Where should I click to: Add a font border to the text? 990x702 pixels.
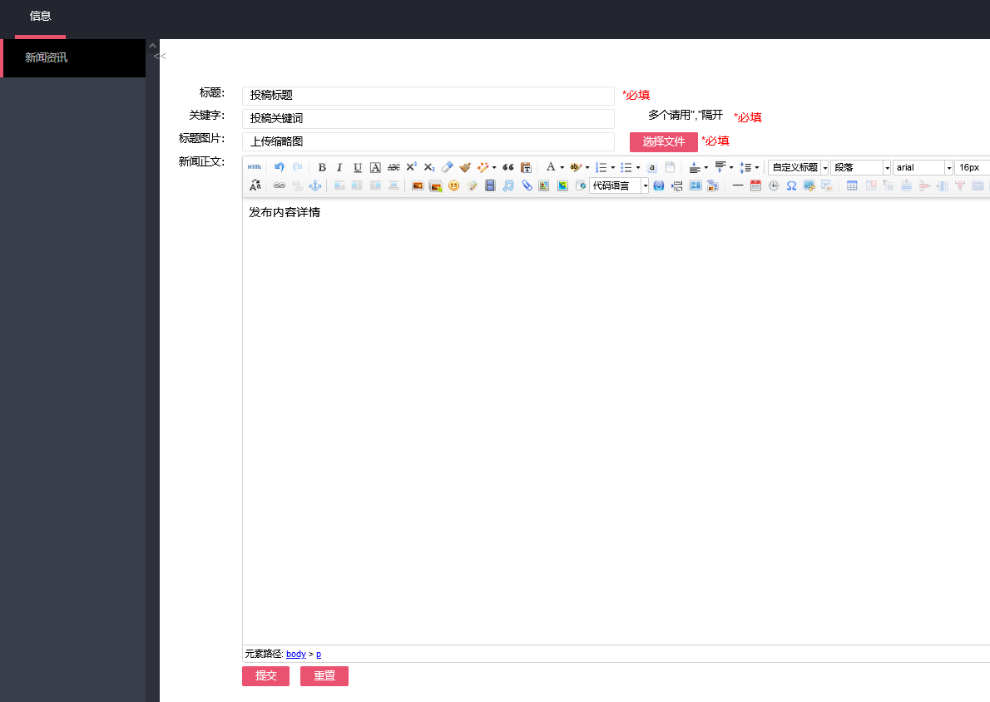(375, 167)
